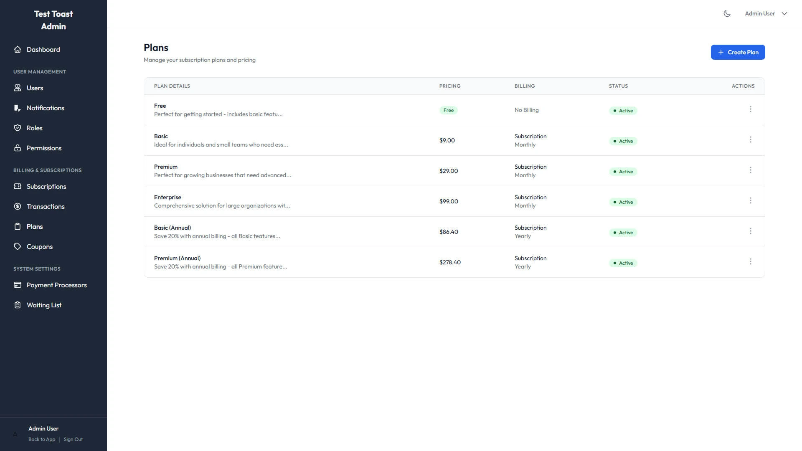
Task: Expand the Admin User account dropdown
Action: 766,13
